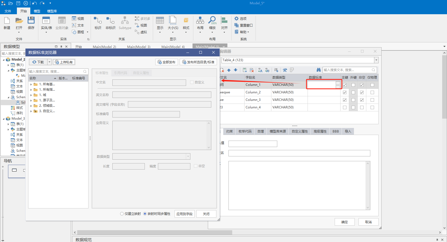
Task: Open the 下载 button dropdown arrow
Action: coord(49,62)
